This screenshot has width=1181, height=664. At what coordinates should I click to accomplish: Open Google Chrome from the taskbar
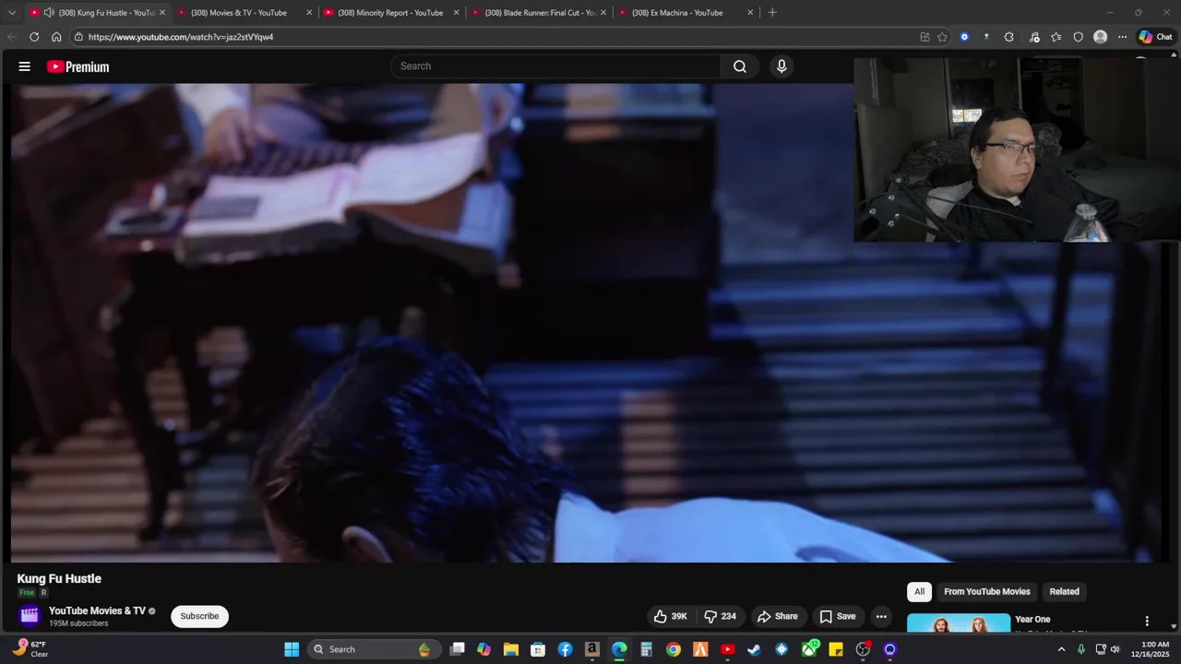click(x=674, y=649)
